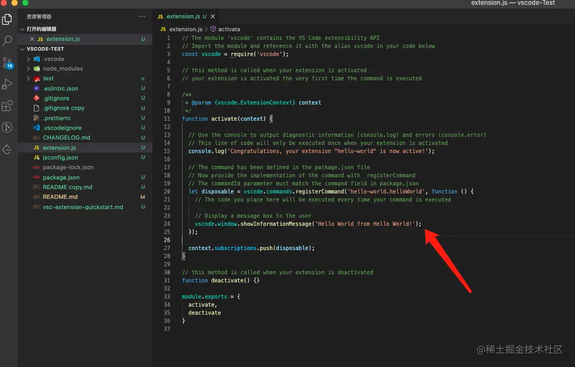This screenshot has height=367, width=575.
Task: Click console.log statement on line 15
Action: pos(311,151)
